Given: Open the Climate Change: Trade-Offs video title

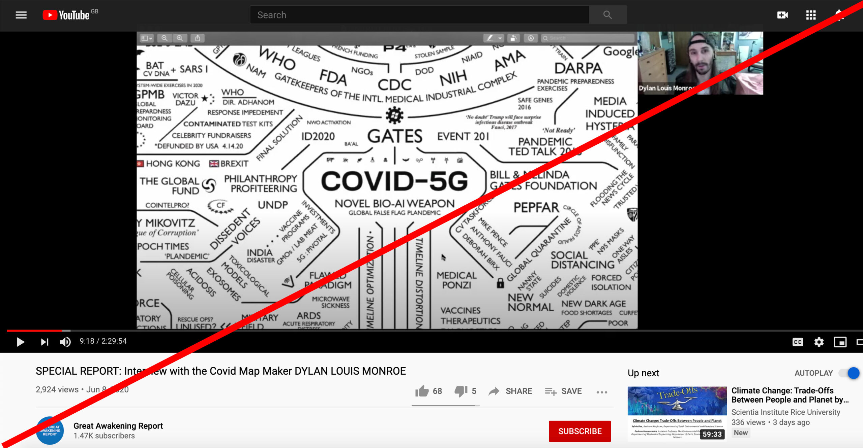Looking at the screenshot, I should point(790,395).
